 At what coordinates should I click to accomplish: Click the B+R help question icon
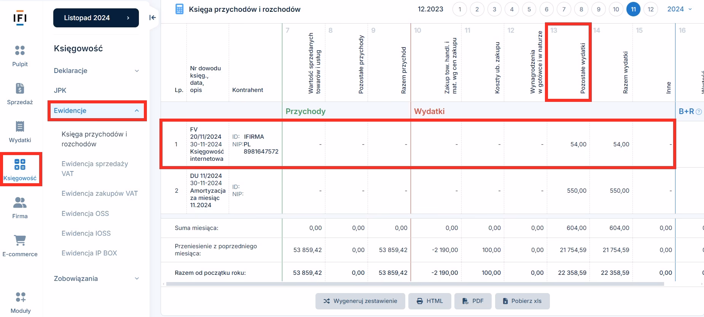point(699,112)
